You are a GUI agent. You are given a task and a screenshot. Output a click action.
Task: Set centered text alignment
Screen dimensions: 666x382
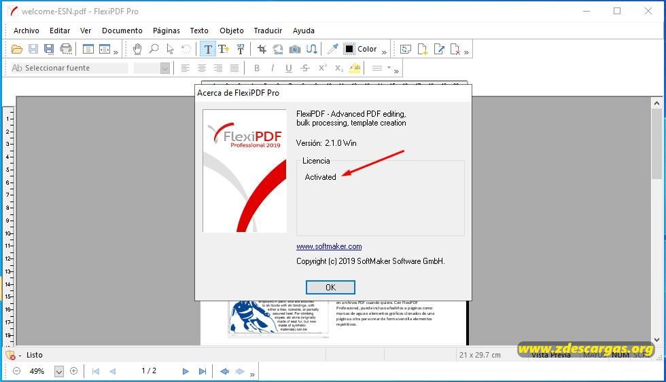point(202,68)
